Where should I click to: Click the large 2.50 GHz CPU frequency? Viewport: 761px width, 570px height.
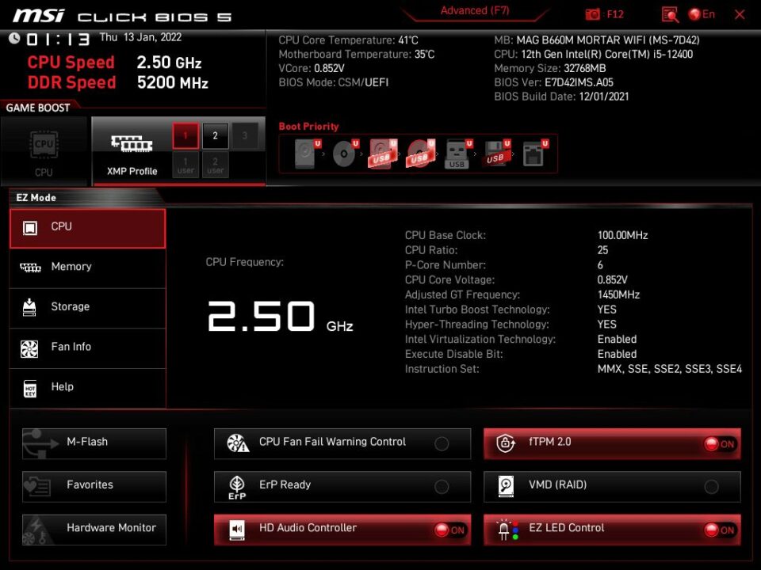point(280,317)
